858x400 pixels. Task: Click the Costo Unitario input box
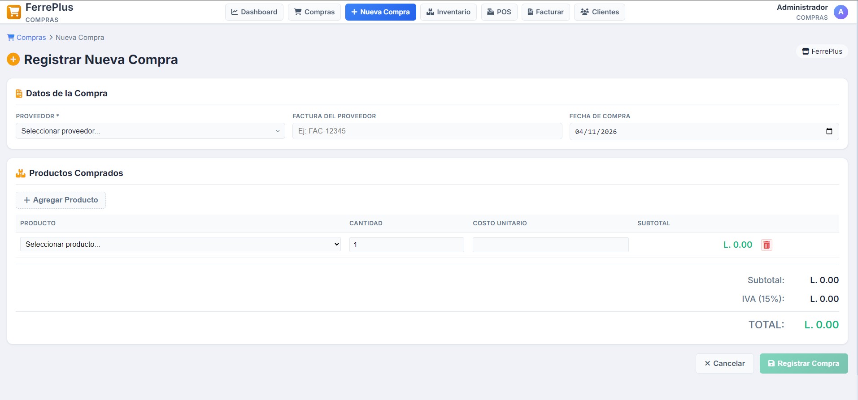click(x=550, y=245)
